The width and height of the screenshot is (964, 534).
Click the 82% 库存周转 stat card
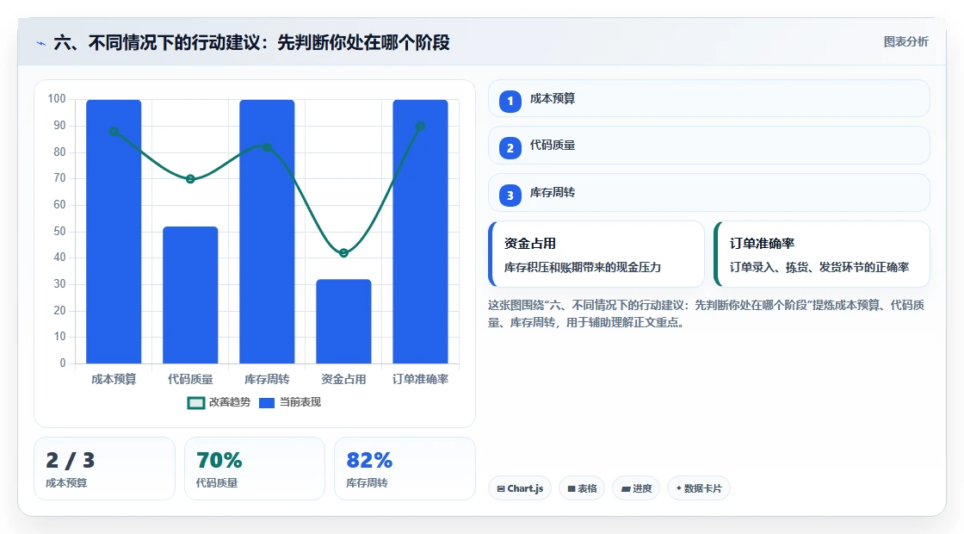click(x=405, y=469)
